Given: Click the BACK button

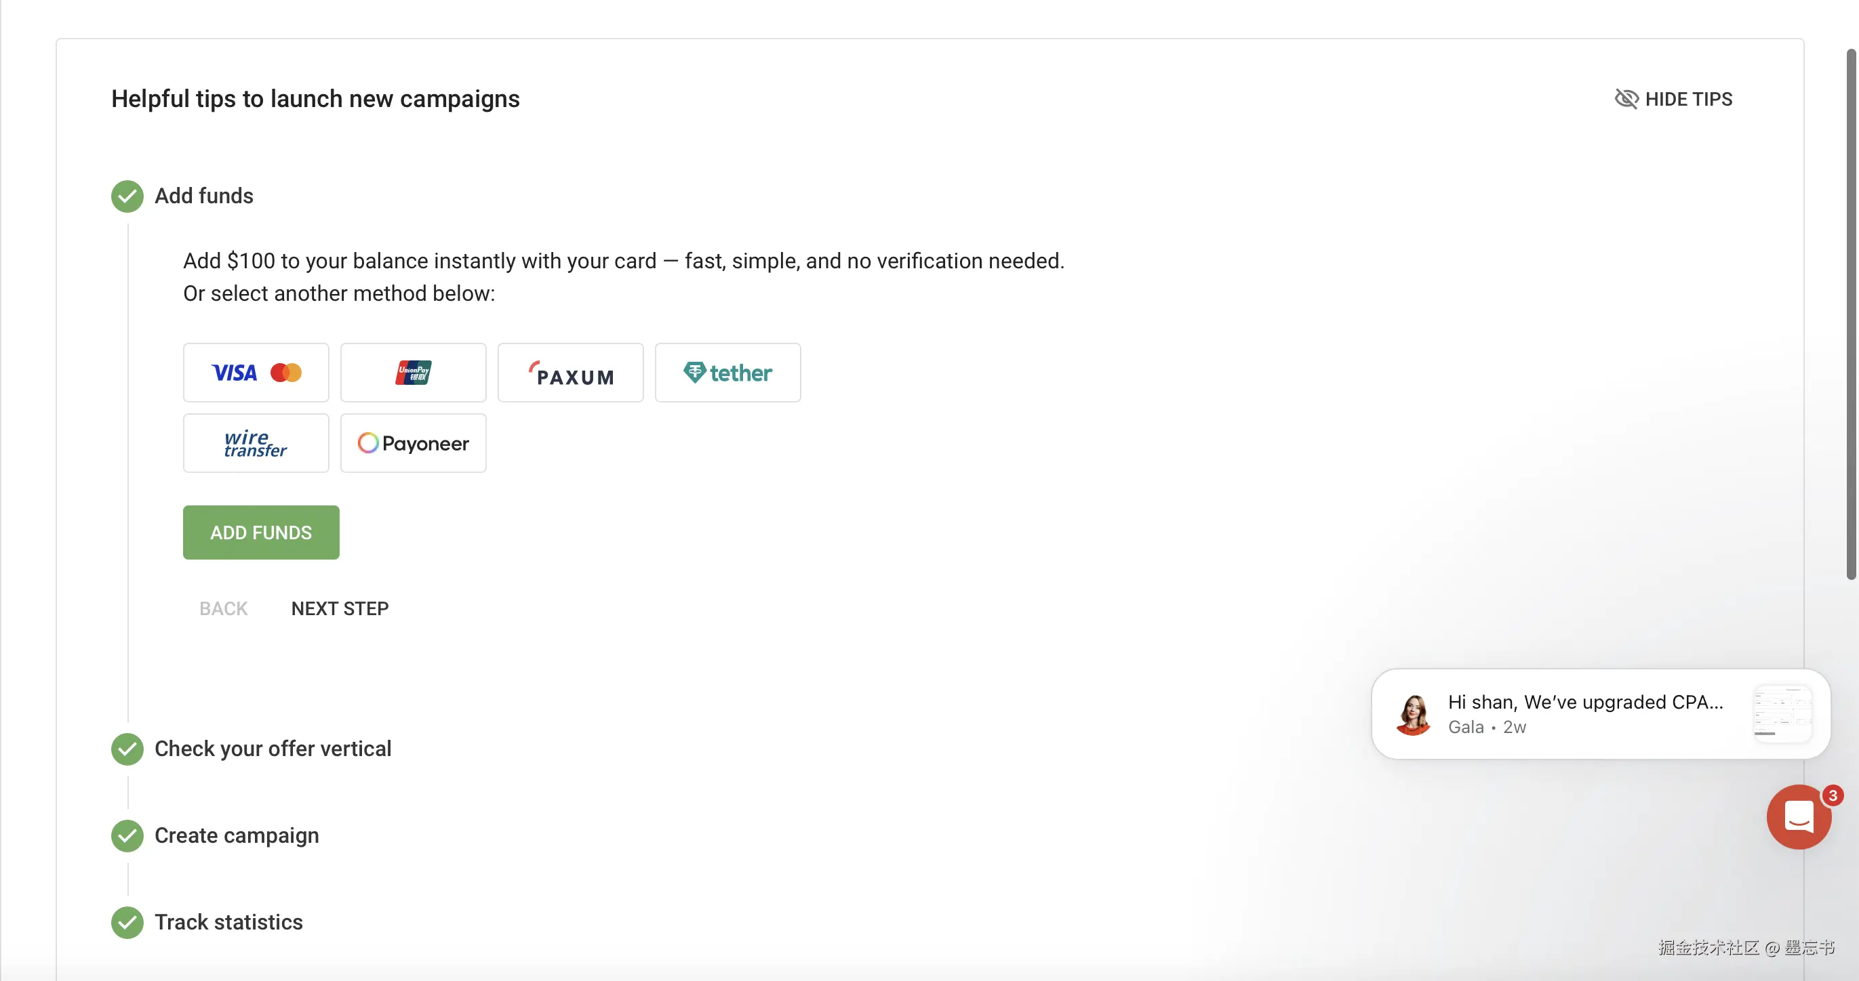Looking at the screenshot, I should tap(224, 609).
